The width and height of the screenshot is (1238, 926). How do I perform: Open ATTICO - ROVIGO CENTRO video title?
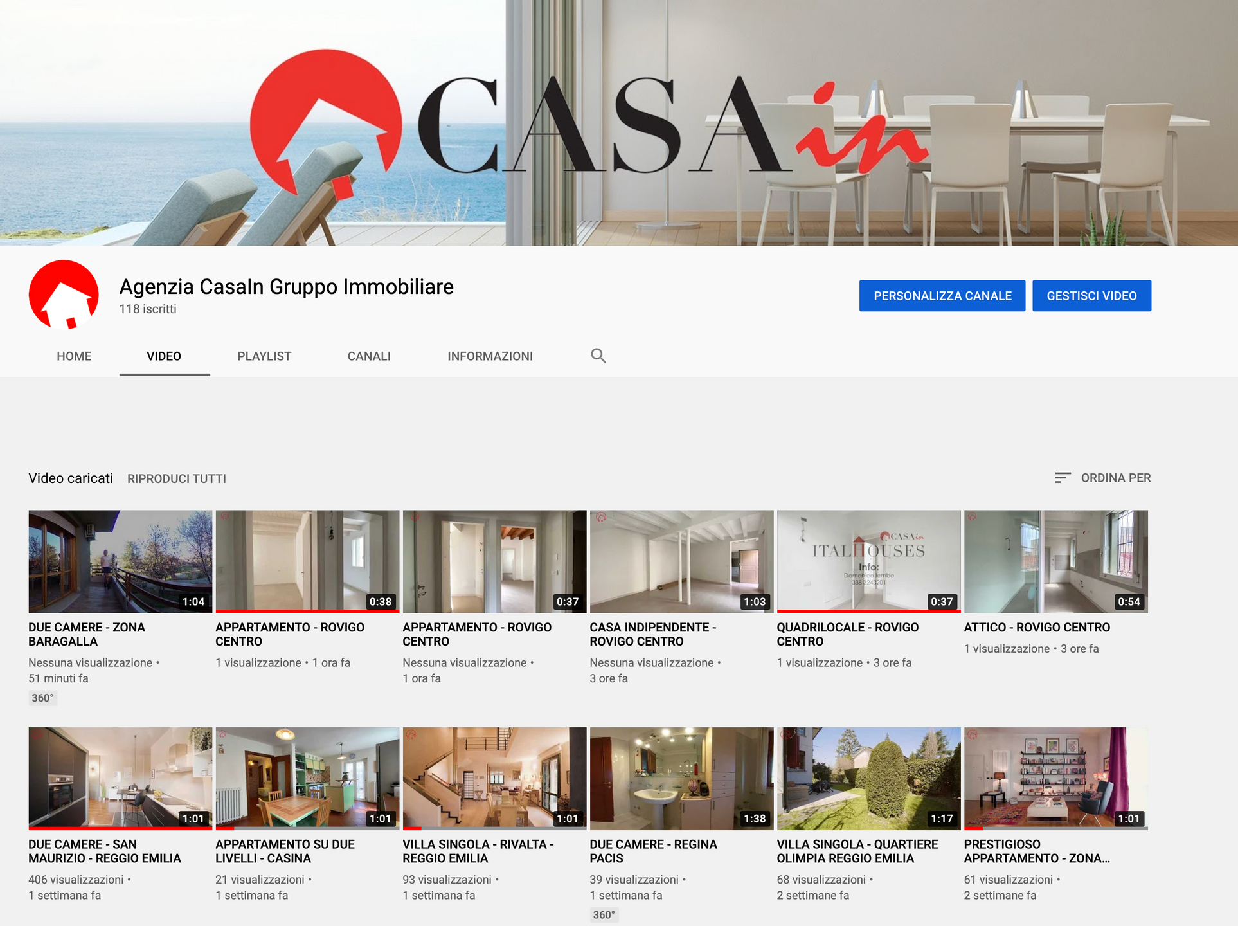(1036, 627)
